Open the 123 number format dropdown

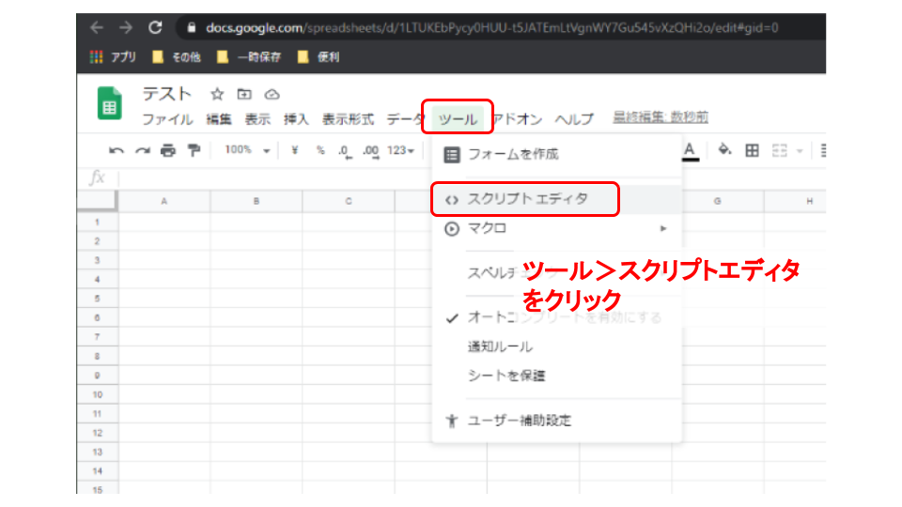pos(400,150)
